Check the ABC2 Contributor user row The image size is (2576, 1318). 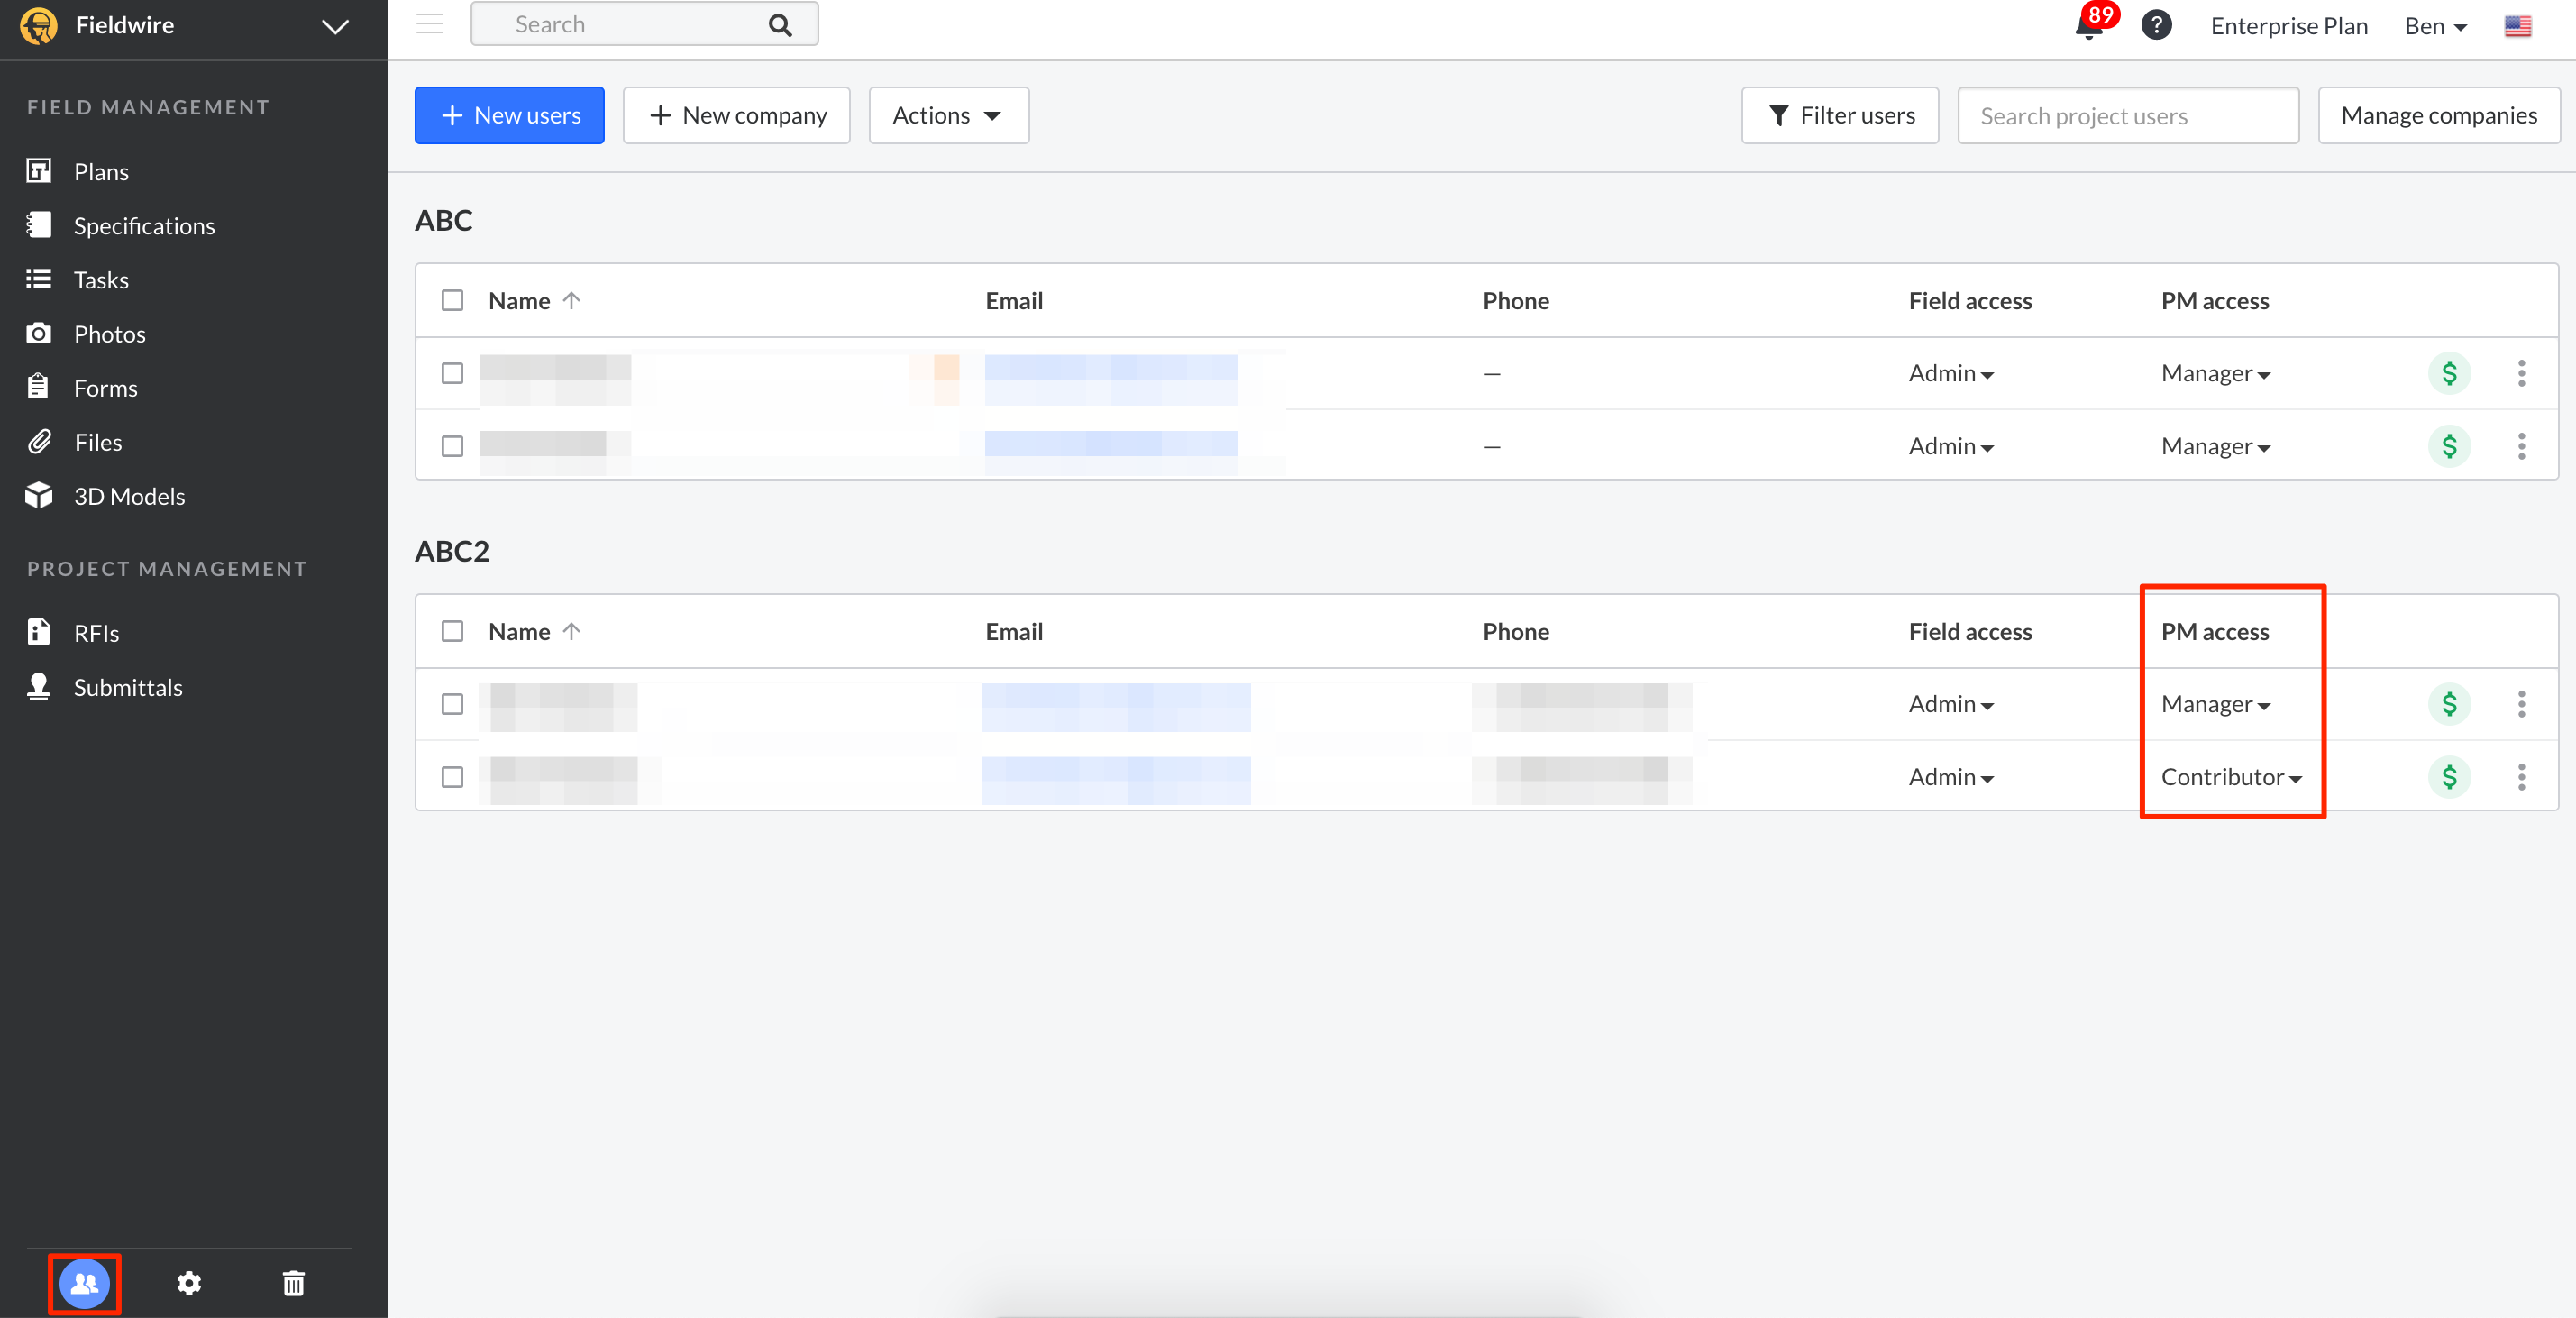tap(452, 777)
